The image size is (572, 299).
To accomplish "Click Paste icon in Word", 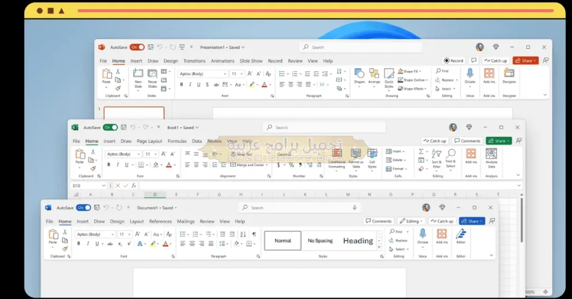I will pos(53,234).
